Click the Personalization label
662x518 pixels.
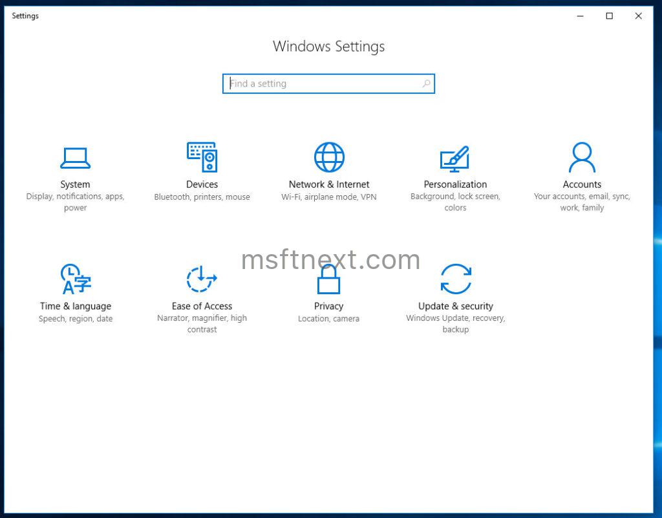tap(455, 184)
